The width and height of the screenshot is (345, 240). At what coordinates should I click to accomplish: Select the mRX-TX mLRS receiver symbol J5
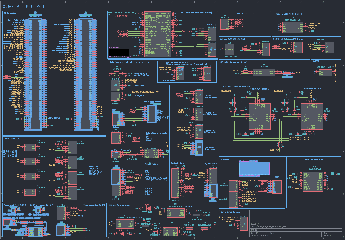tap(293, 27)
